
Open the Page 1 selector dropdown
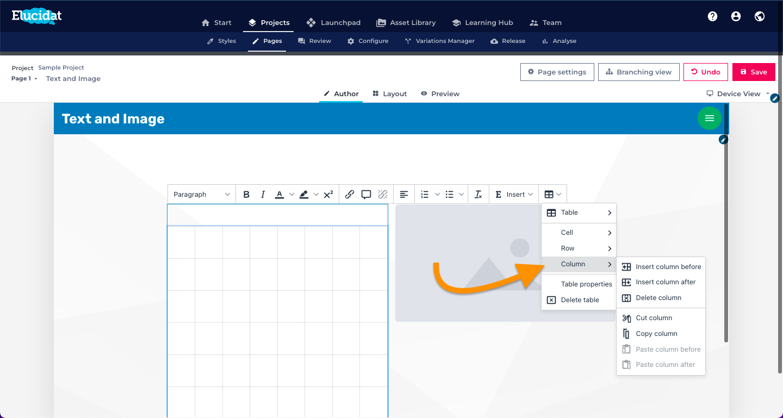24,79
